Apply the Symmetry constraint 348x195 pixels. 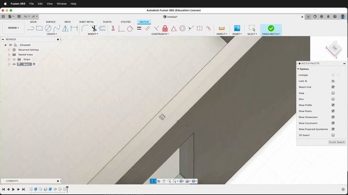pyautogui.click(x=200, y=28)
